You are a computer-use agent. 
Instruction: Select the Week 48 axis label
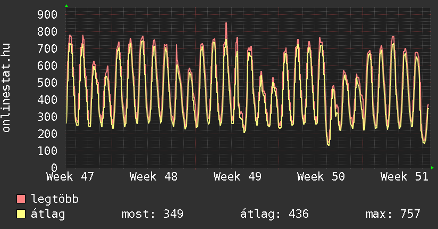point(154,176)
